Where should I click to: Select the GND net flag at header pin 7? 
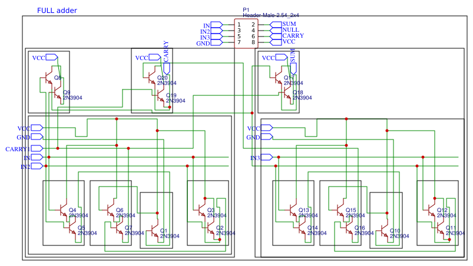pos(216,43)
